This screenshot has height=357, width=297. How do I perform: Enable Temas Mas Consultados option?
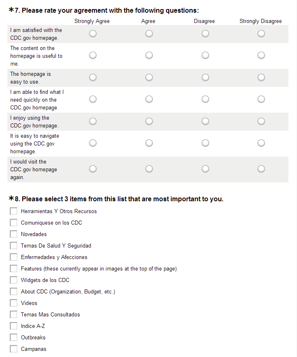[x=14, y=315]
